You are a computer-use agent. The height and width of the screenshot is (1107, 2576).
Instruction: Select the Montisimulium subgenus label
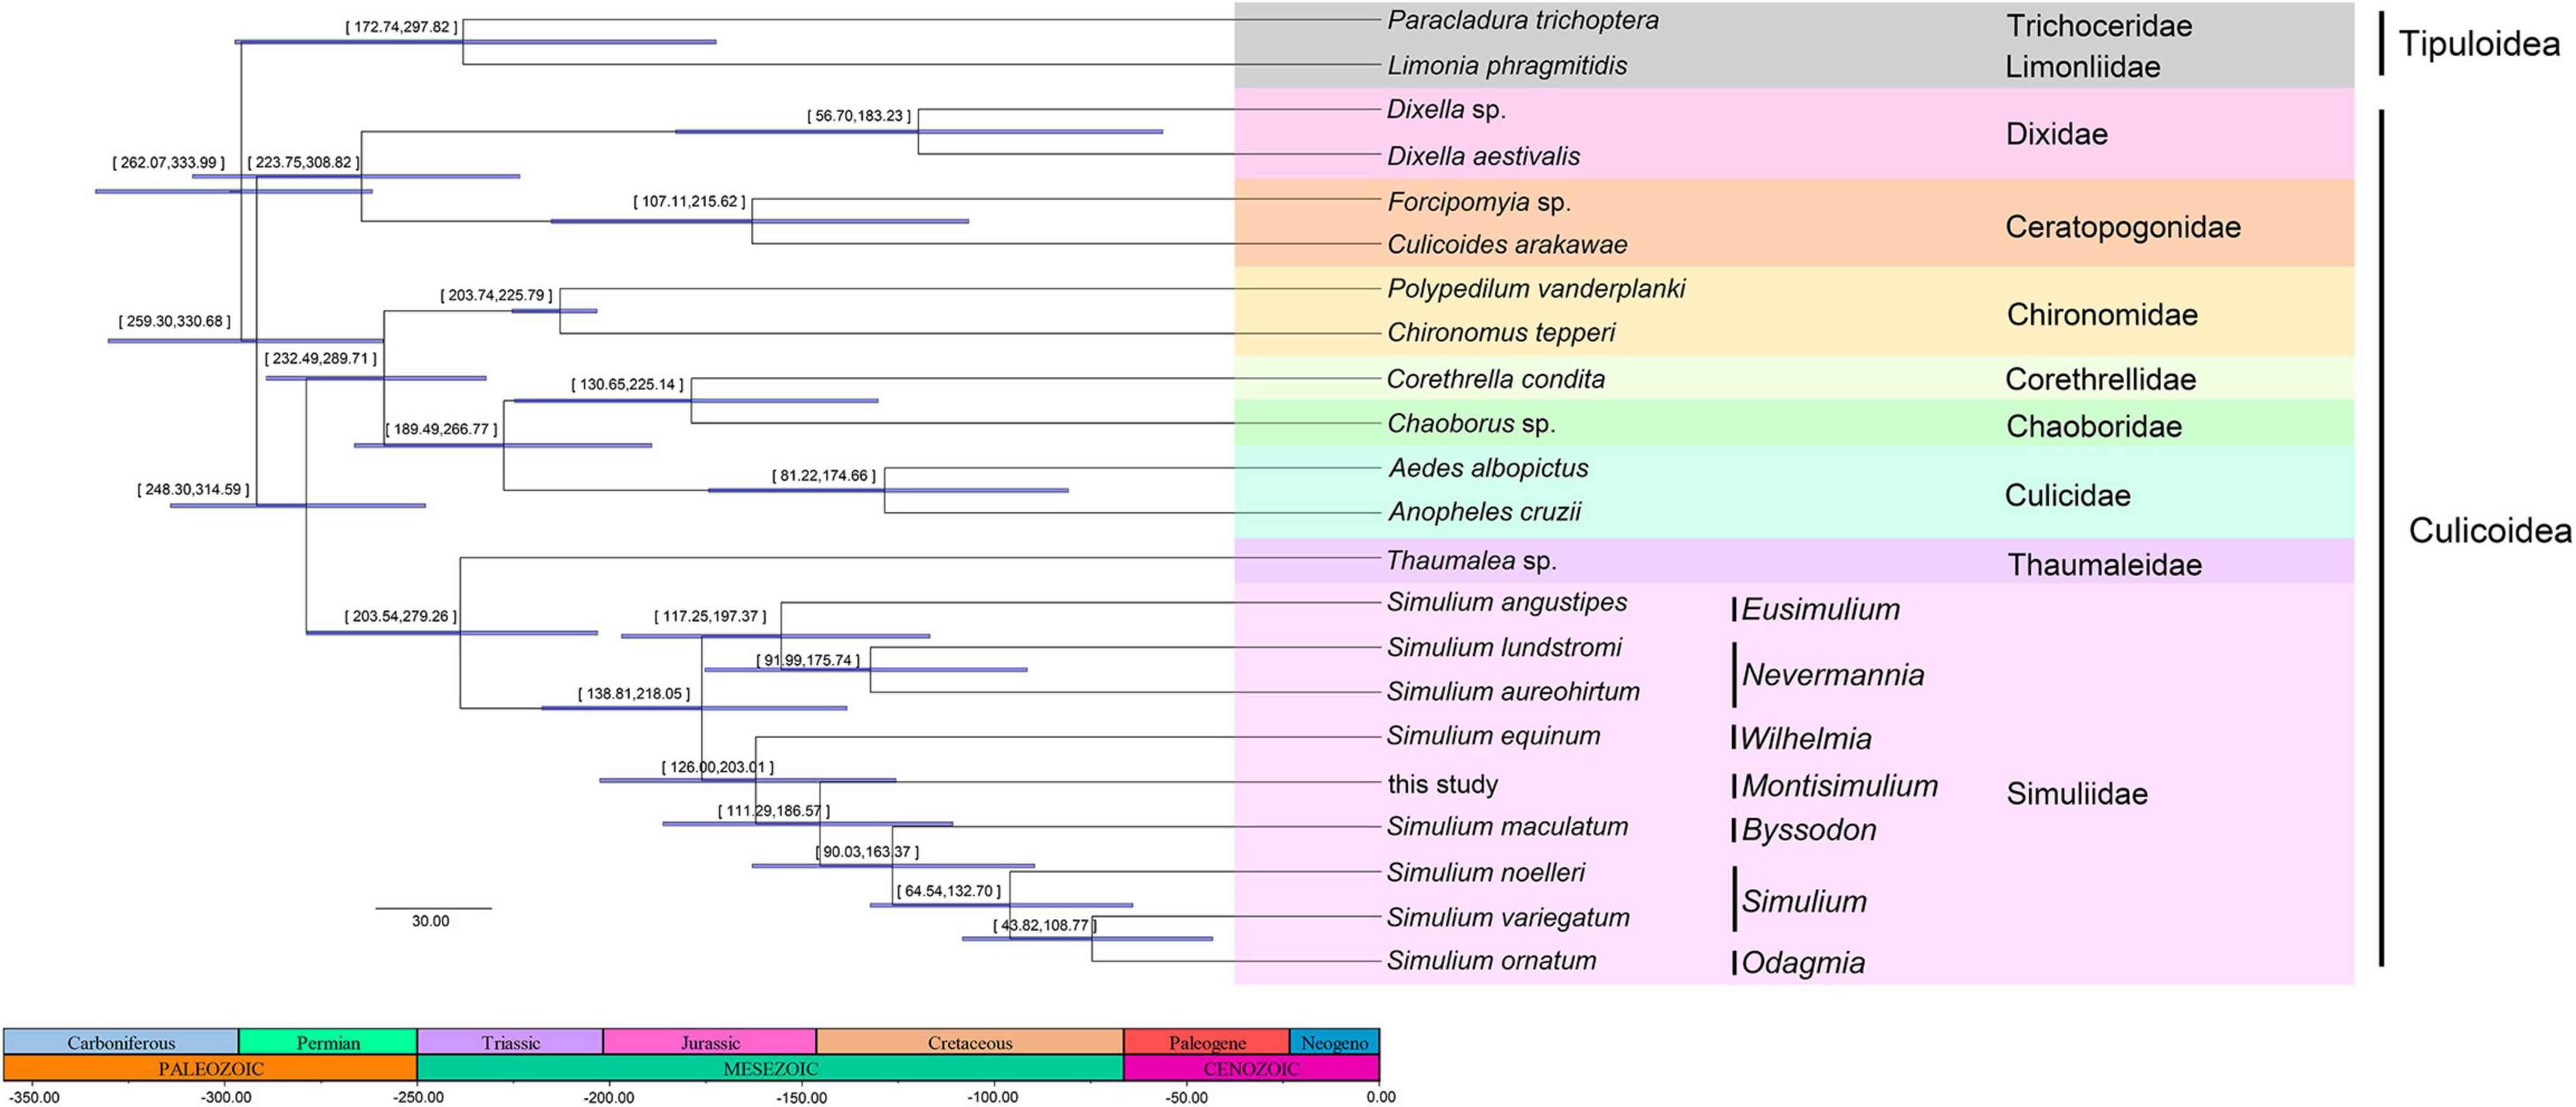[x=1840, y=786]
